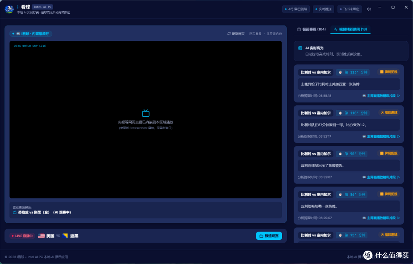413x264 pixels.
Task: Click the 波黑 team name
Action: pyautogui.click(x=74, y=236)
